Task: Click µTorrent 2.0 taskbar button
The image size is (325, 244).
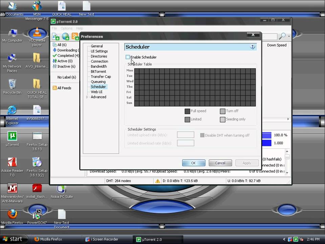Action: 158,239
